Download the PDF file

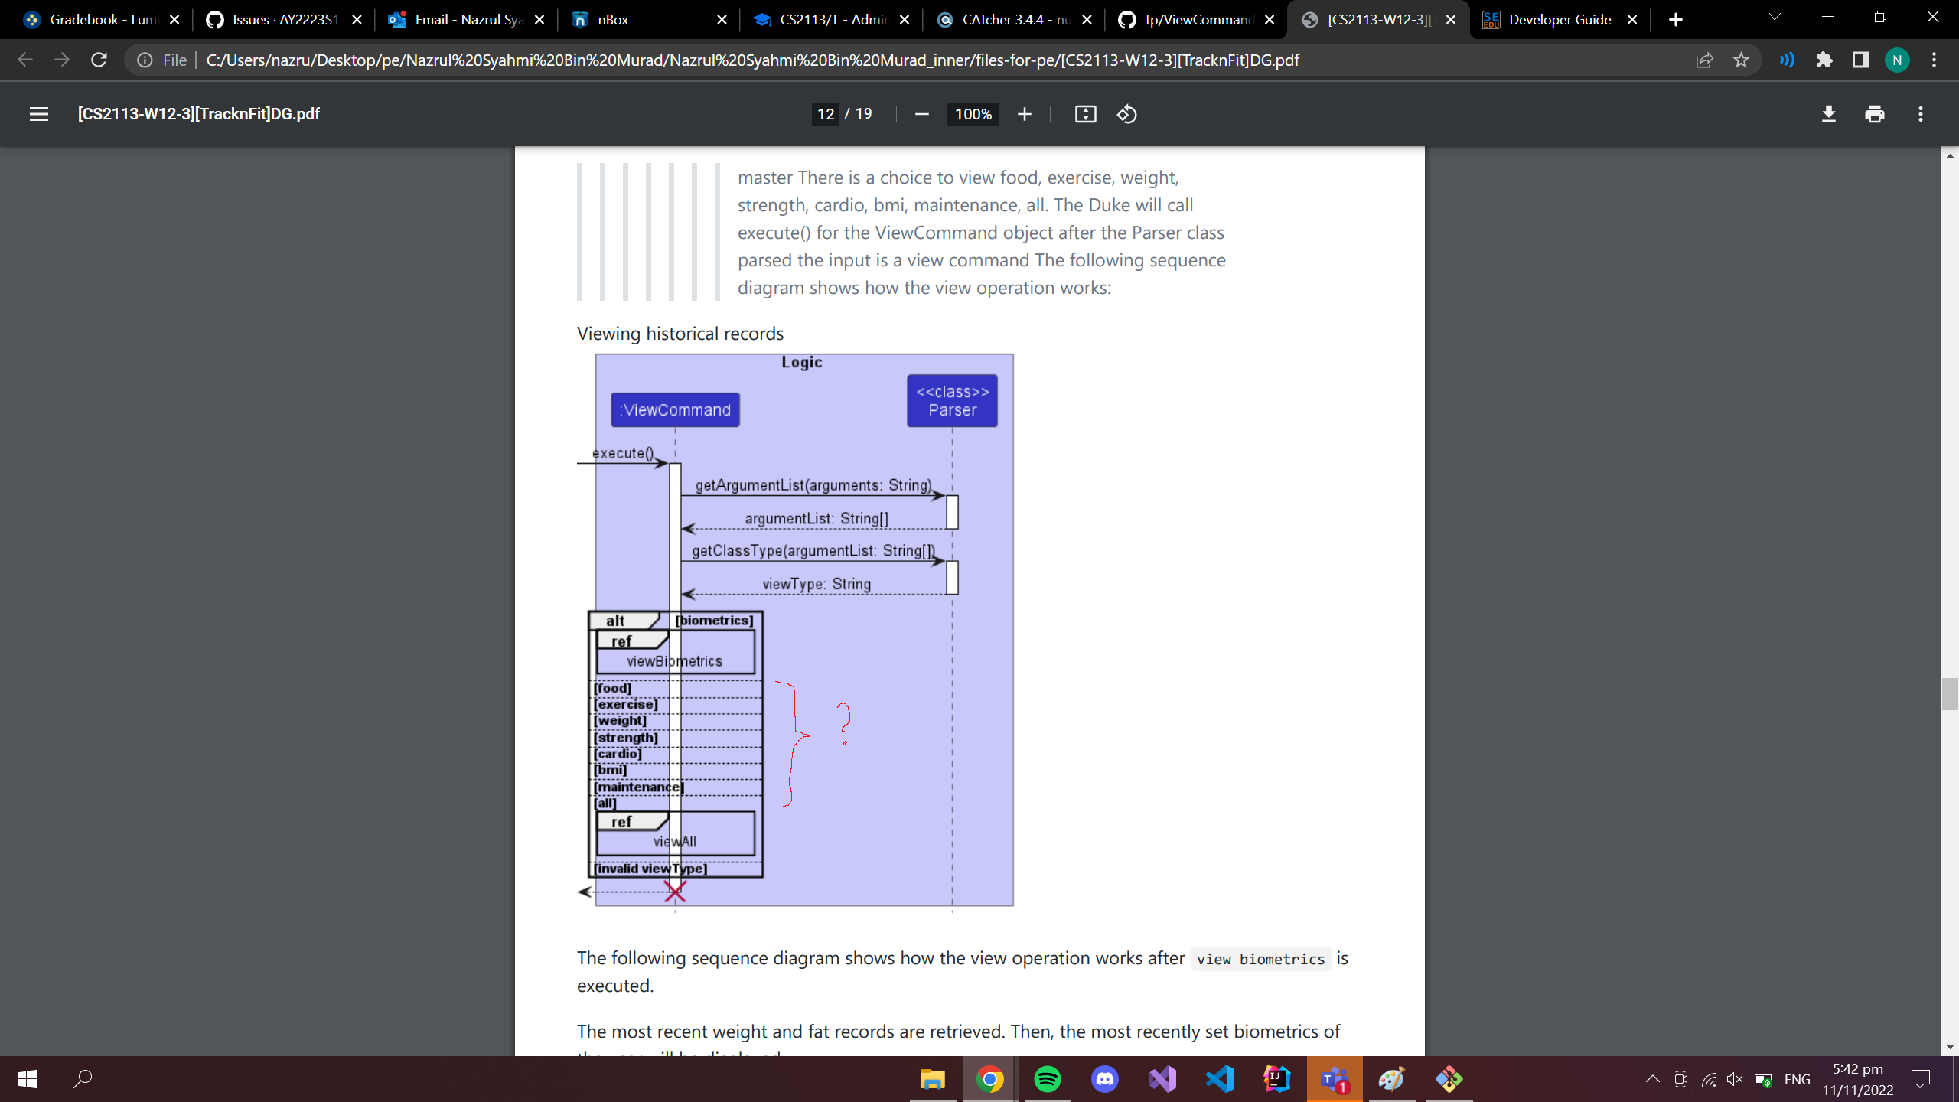(1828, 114)
